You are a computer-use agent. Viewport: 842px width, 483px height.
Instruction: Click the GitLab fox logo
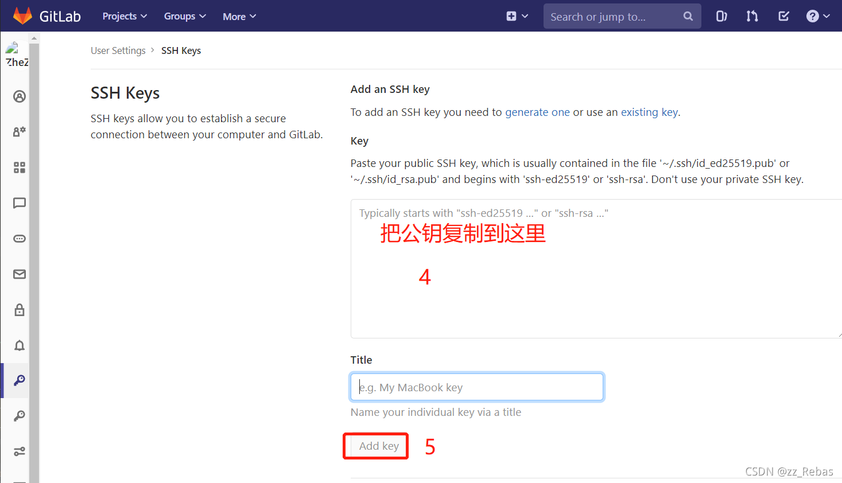(22, 16)
